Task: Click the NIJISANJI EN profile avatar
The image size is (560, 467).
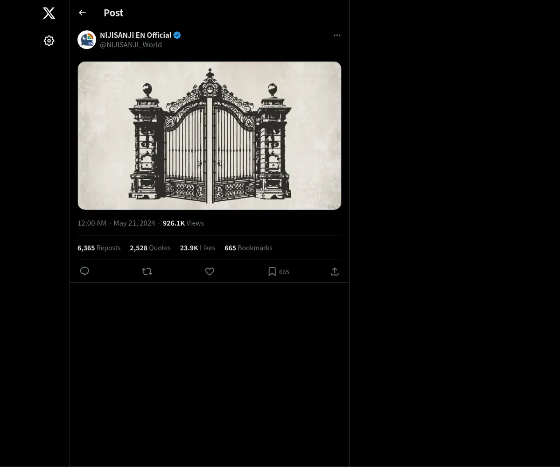Action: (x=87, y=40)
